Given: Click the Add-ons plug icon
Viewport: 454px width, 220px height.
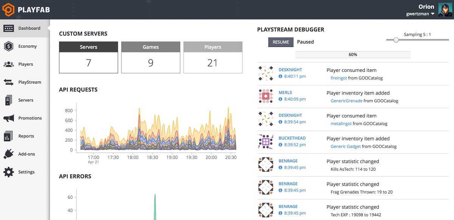Looking at the screenshot, I should click(9, 154).
